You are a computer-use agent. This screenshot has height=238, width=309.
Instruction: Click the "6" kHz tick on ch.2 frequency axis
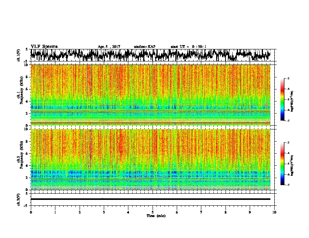click(27, 154)
